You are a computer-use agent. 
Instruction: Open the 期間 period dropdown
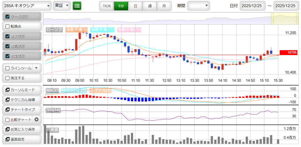[x=199, y=6]
